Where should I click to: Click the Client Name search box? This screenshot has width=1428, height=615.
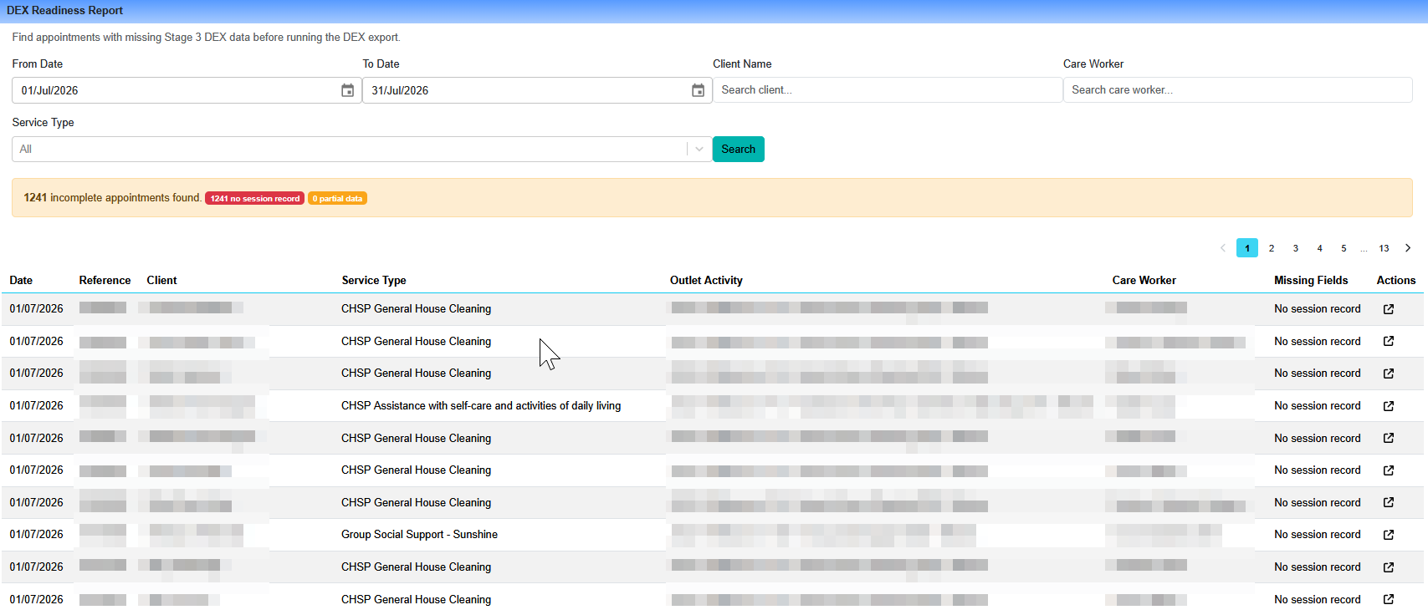pyautogui.click(x=888, y=90)
